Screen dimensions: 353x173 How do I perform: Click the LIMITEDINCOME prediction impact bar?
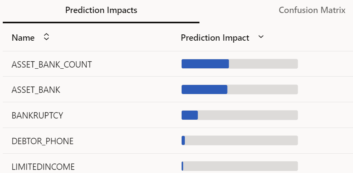[x=239, y=166]
